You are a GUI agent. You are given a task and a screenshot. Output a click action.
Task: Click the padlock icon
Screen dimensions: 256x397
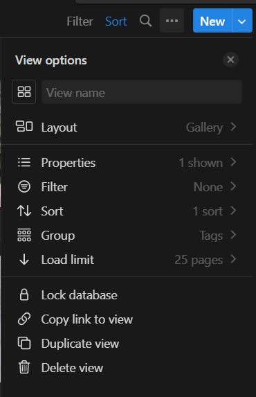(x=24, y=294)
